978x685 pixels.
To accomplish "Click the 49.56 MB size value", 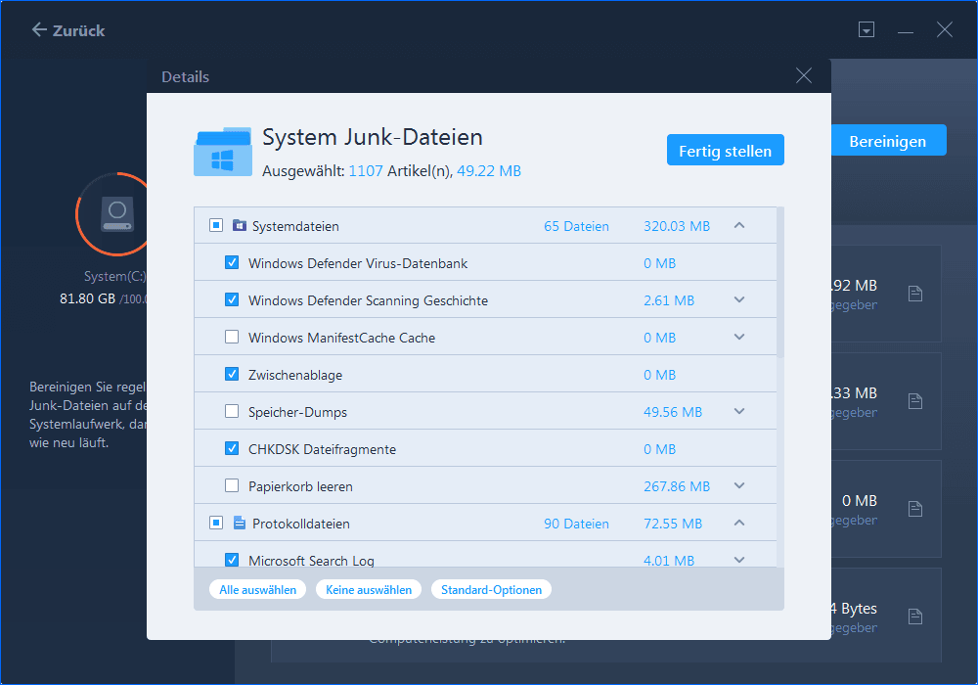I will 673,412.
